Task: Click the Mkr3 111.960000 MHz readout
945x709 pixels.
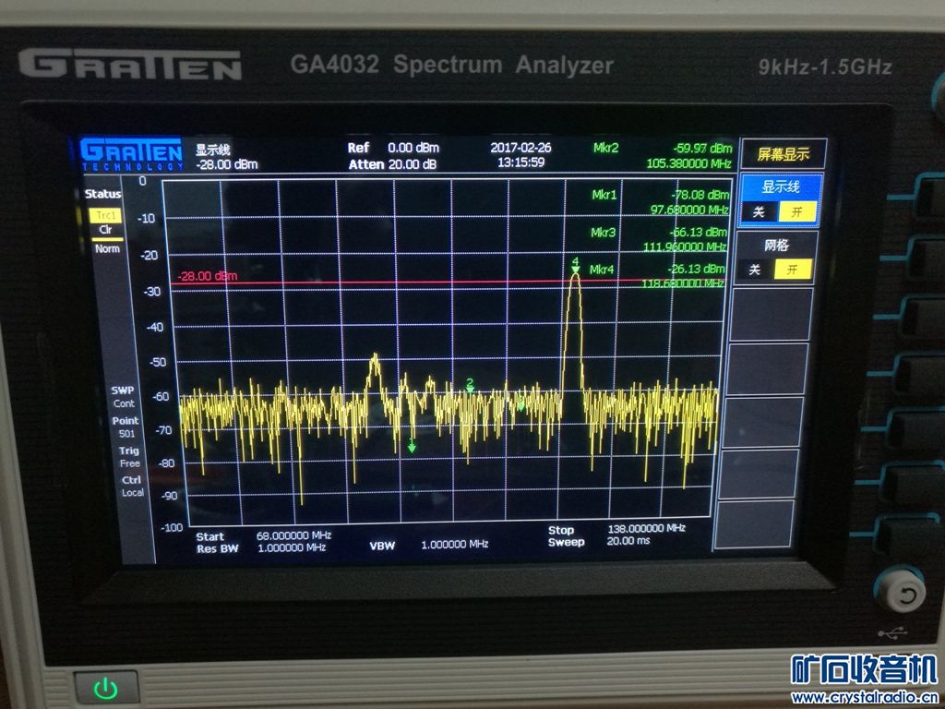Action: point(685,246)
